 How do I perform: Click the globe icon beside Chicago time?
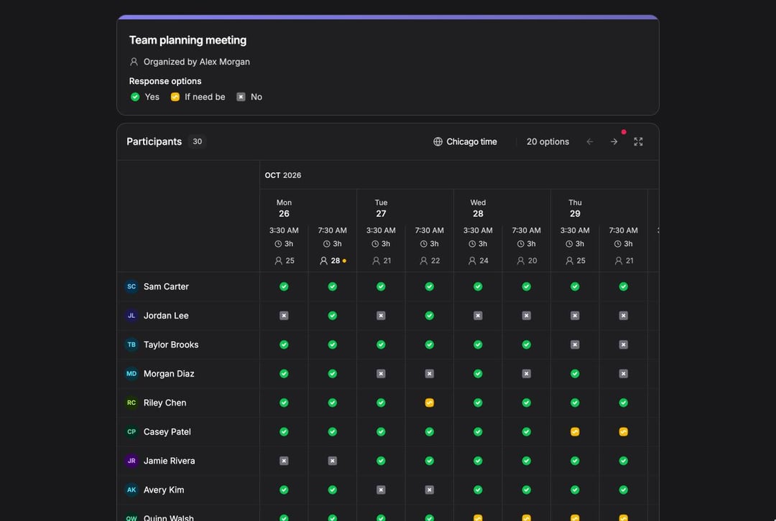pos(438,142)
